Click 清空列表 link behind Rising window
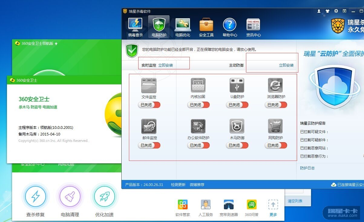The width and height of the screenshot is (364, 222). pyautogui.click(x=295, y=201)
